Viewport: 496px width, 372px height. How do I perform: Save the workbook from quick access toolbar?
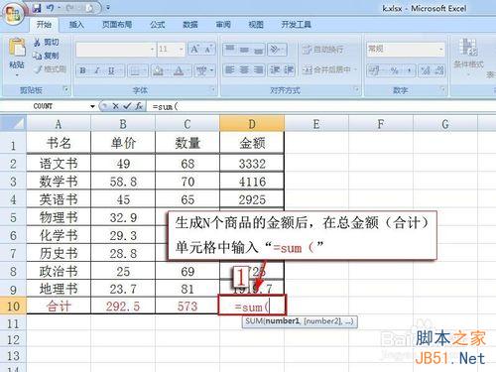[37, 8]
